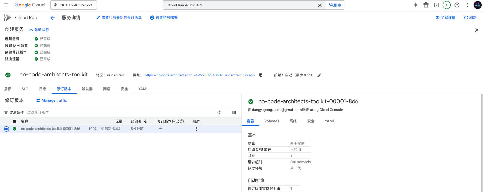Image resolution: width=483 pixels, height=192 pixels.
Task: Open the NCA Toolkit Project selector
Action: point(73,5)
